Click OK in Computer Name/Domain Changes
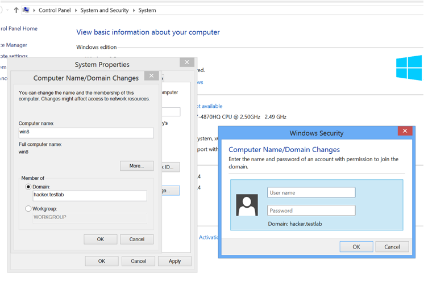The image size is (424, 286). [x=101, y=239]
